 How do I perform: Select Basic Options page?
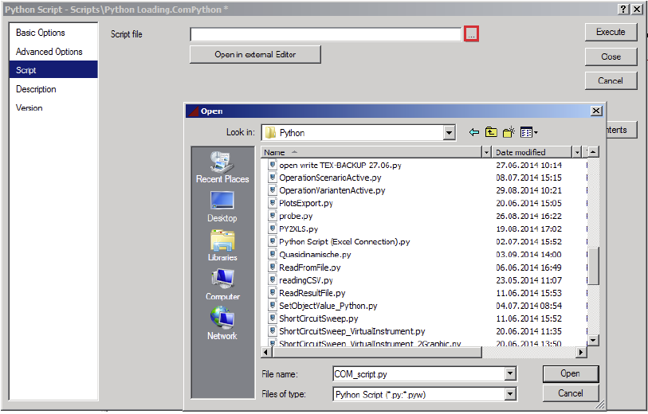point(53,33)
